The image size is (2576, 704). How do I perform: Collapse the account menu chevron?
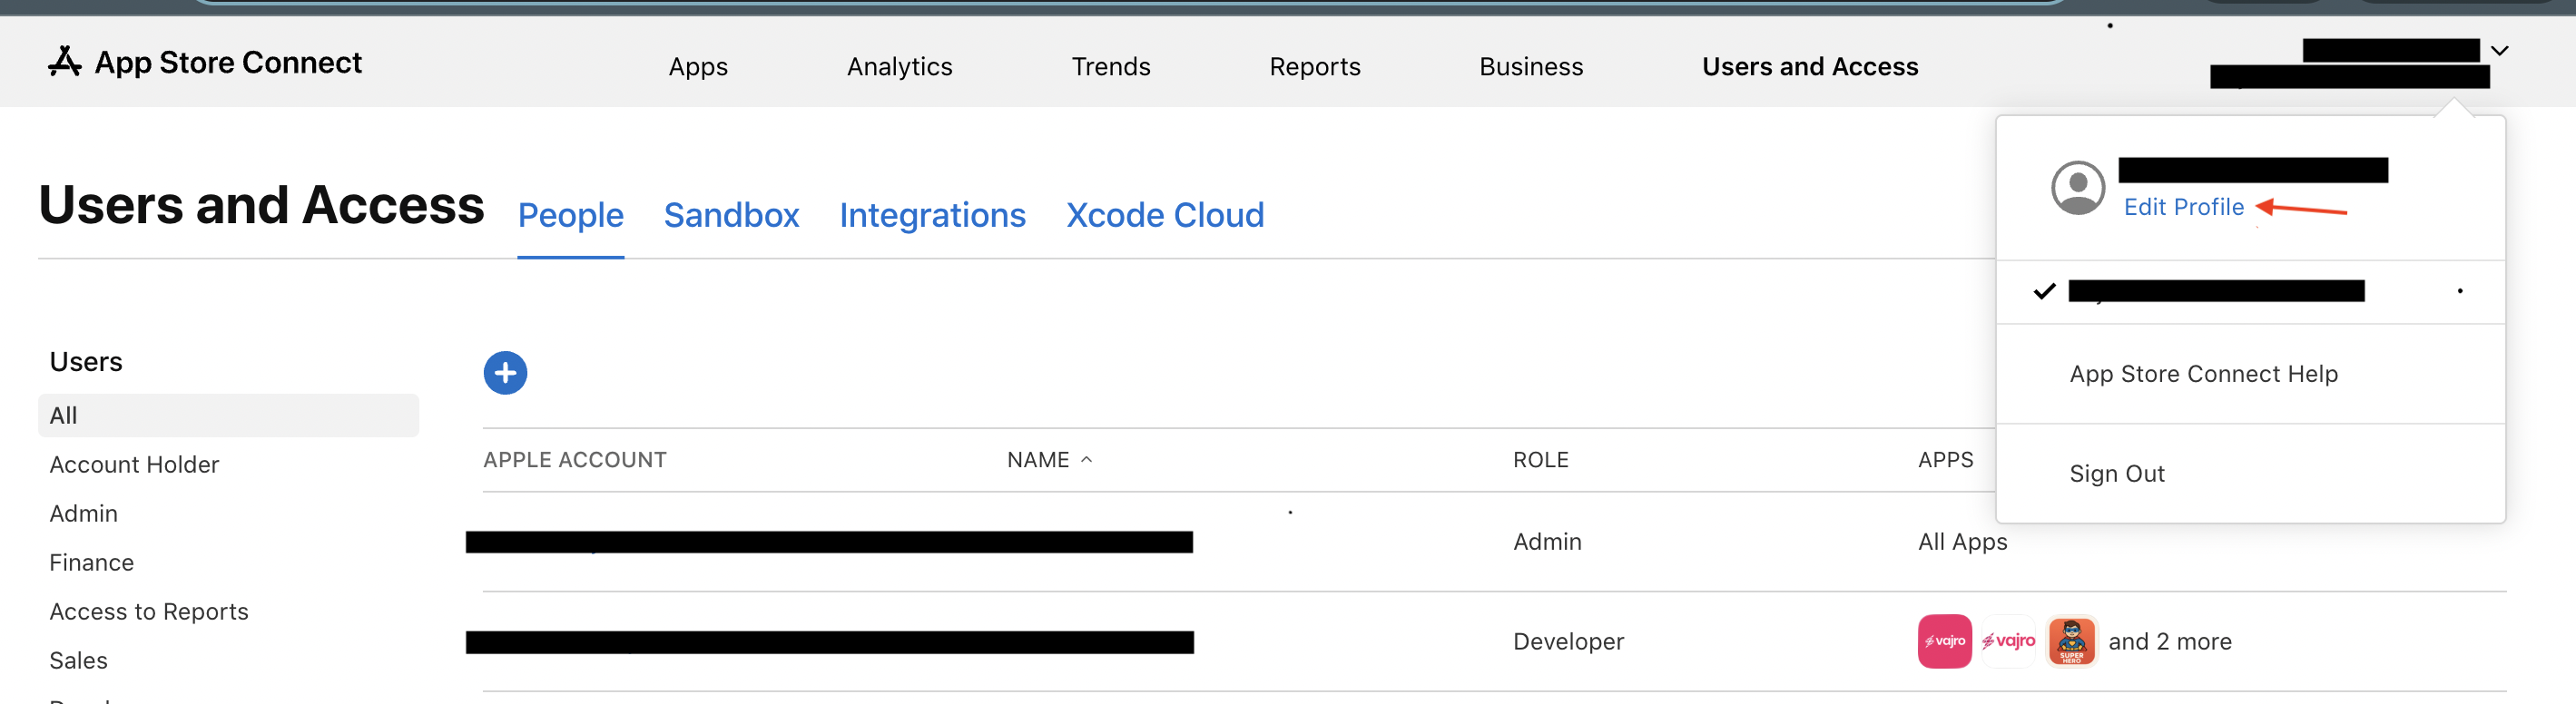2499,51
